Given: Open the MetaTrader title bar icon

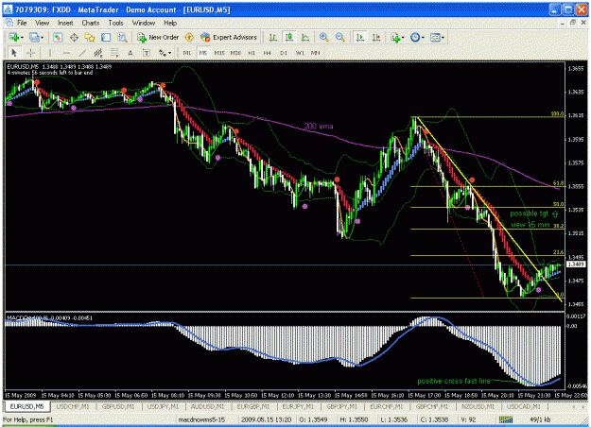Looking at the screenshot, I should pos(8,9).
